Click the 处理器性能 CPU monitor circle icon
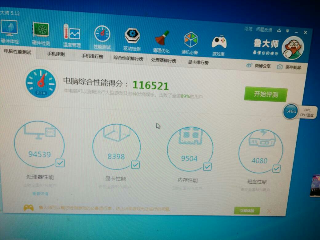 (x=39, y=144)
